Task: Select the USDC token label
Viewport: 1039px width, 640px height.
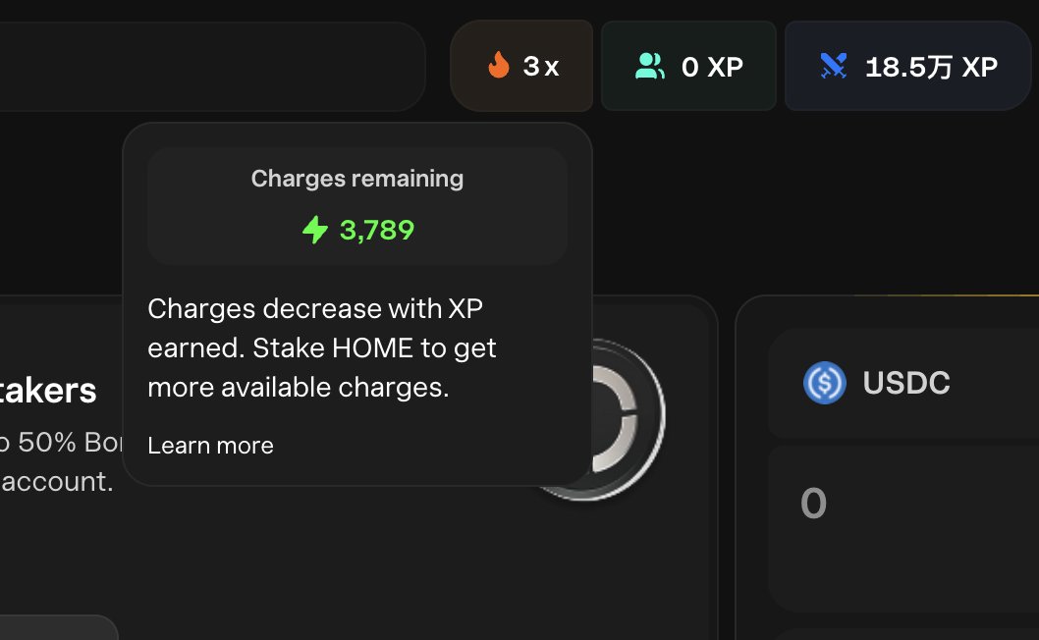Action: (x=906, y=383)
